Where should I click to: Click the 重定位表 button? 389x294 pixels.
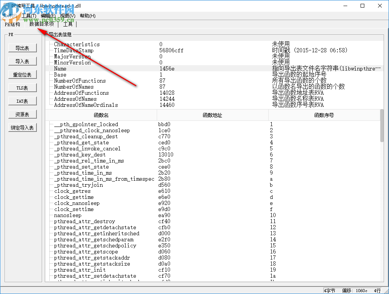coord(22,75)
